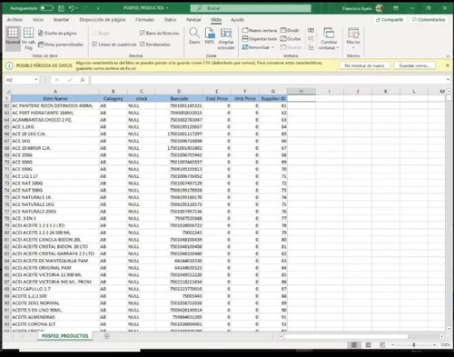Viewport: 454px width, 357px height.
Task: Click the Compartir button
Action: point(390,20)
